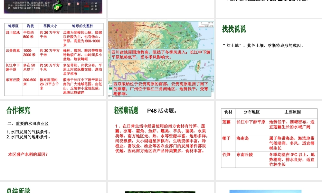Click the 海南岛 table cell
Viewport: 322px width, 193px height.
coord(252,143)
